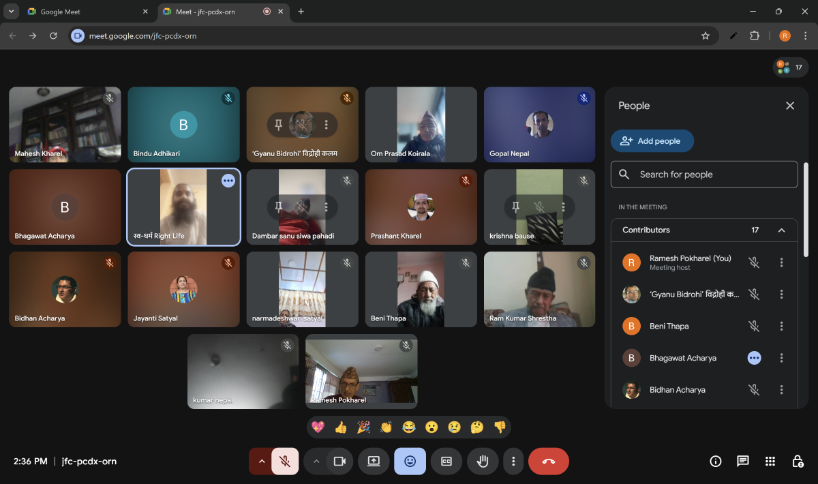Click the People panel scrollbar
Viewport: 818px width, 484px height.
tap(806, 210)
